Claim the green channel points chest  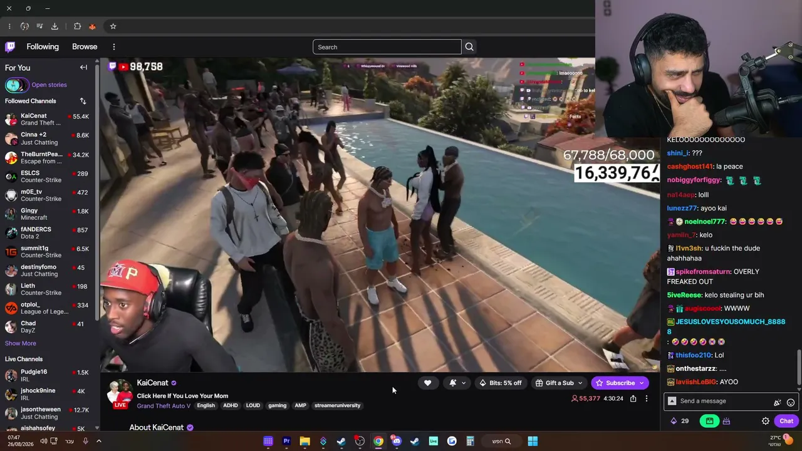pos(709,421)
